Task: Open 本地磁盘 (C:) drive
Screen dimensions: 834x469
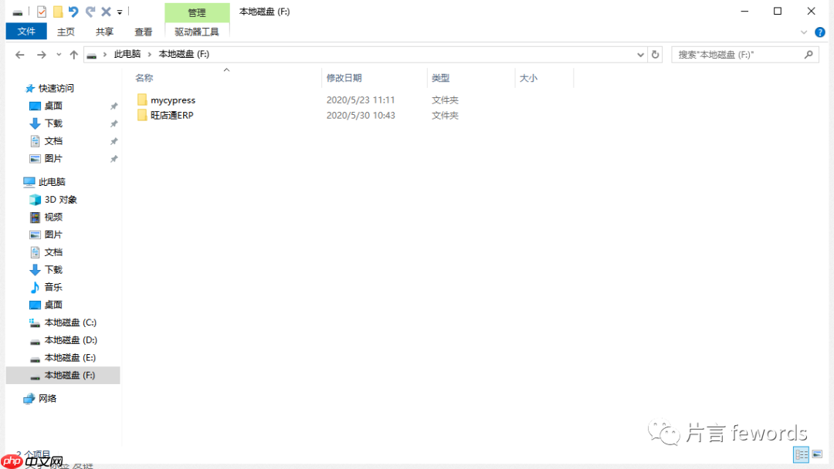Action: [x=70, y=322]
